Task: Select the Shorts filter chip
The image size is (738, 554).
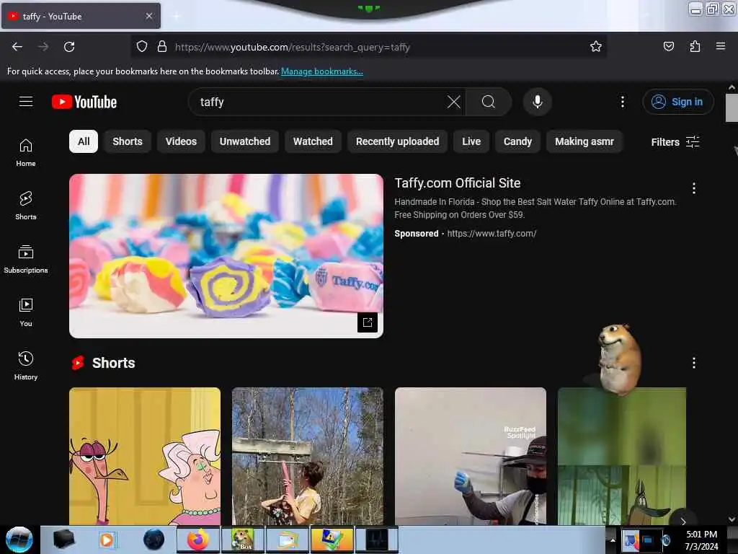Action: (127, 141)
